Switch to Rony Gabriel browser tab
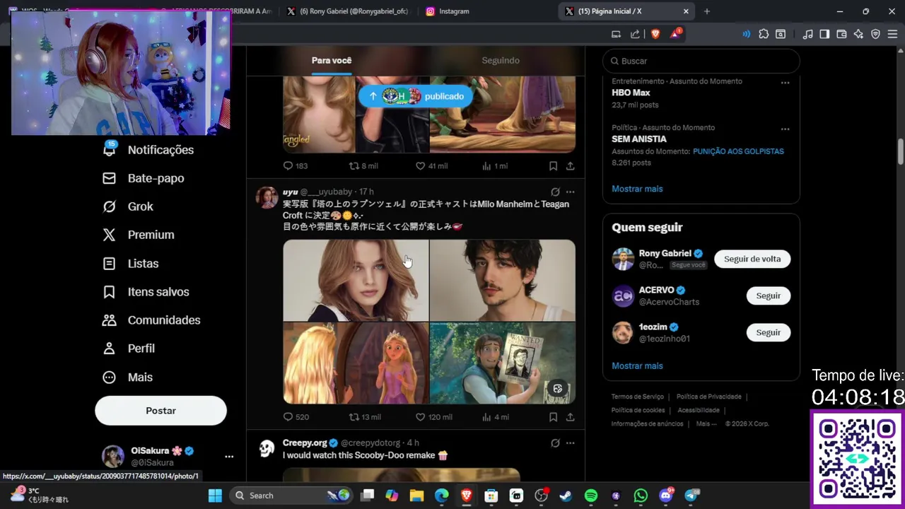The width and height of the screenshot is (905, 509). click(347, 11)
